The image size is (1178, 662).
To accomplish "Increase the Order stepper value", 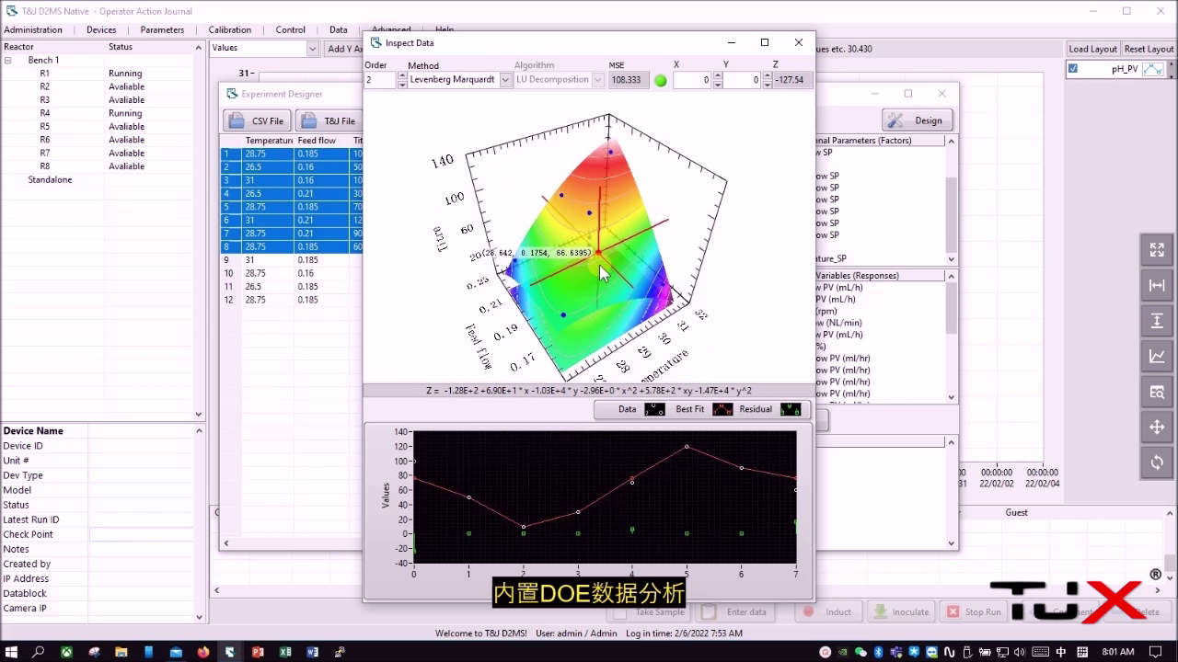I will coord(402,76).
